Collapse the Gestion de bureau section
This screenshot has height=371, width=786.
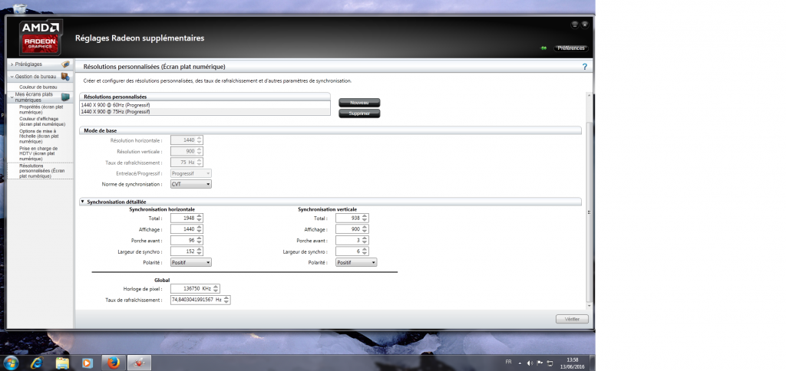click(x=12, y=77)
